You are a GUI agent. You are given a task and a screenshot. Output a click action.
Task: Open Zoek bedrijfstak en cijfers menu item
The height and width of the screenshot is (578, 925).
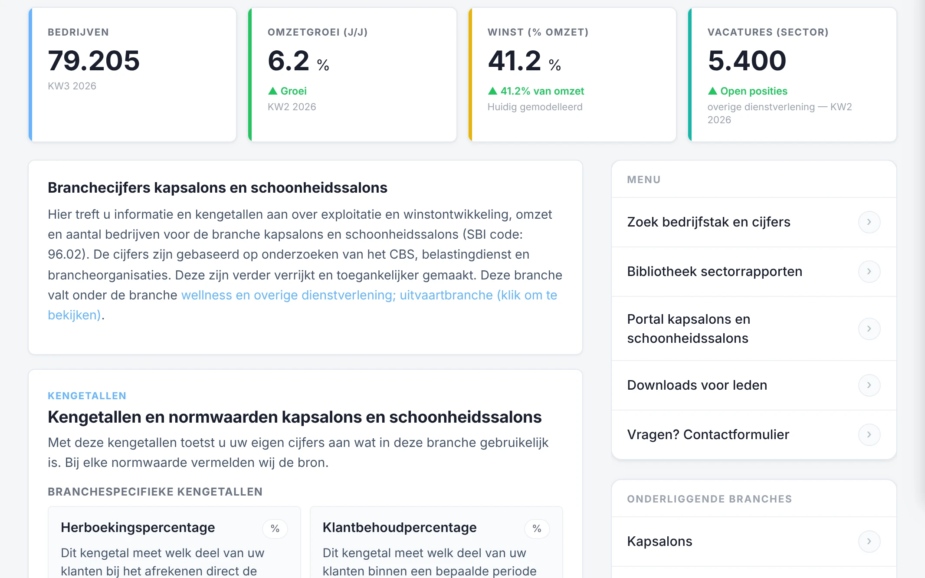point(754,222)
